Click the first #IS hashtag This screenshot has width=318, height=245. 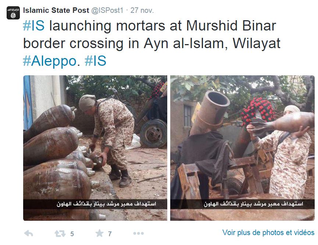point(34,26)
